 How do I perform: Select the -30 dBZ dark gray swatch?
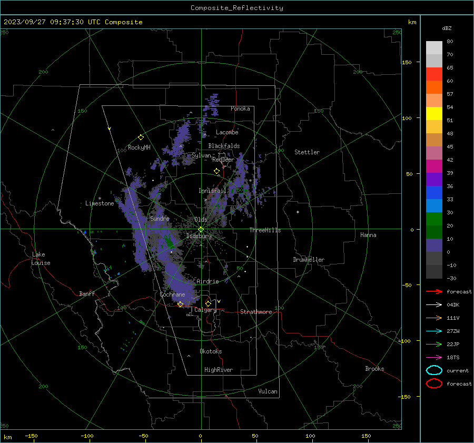tap(434, 272)
